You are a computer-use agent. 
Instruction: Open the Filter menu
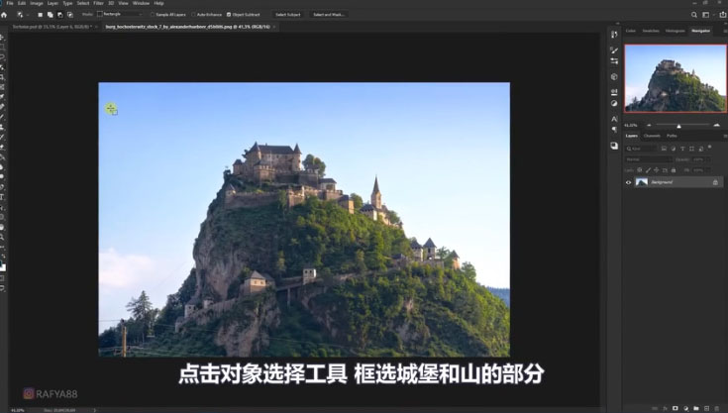click(98, 3)
